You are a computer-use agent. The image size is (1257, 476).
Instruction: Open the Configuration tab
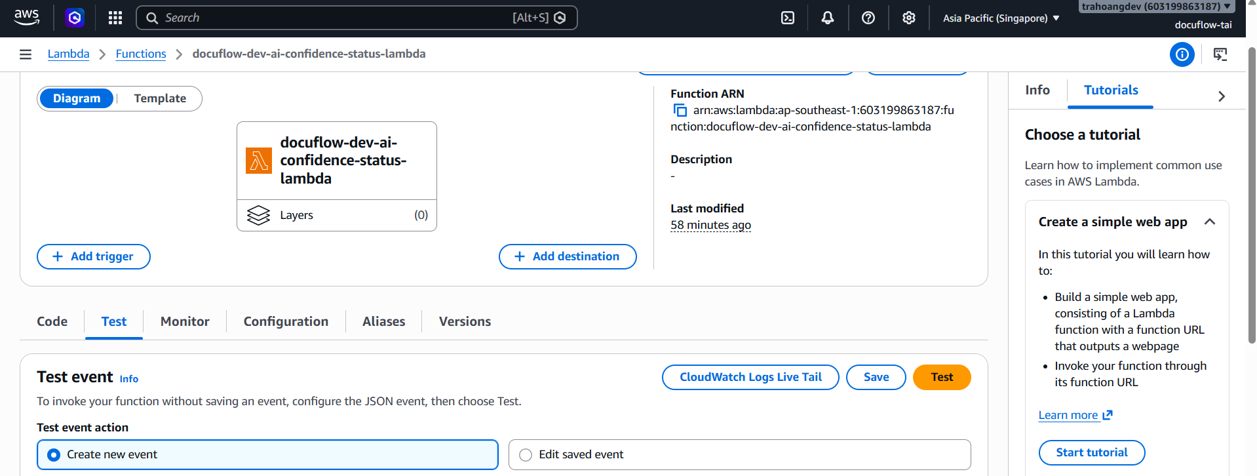(x=286, y=322)
